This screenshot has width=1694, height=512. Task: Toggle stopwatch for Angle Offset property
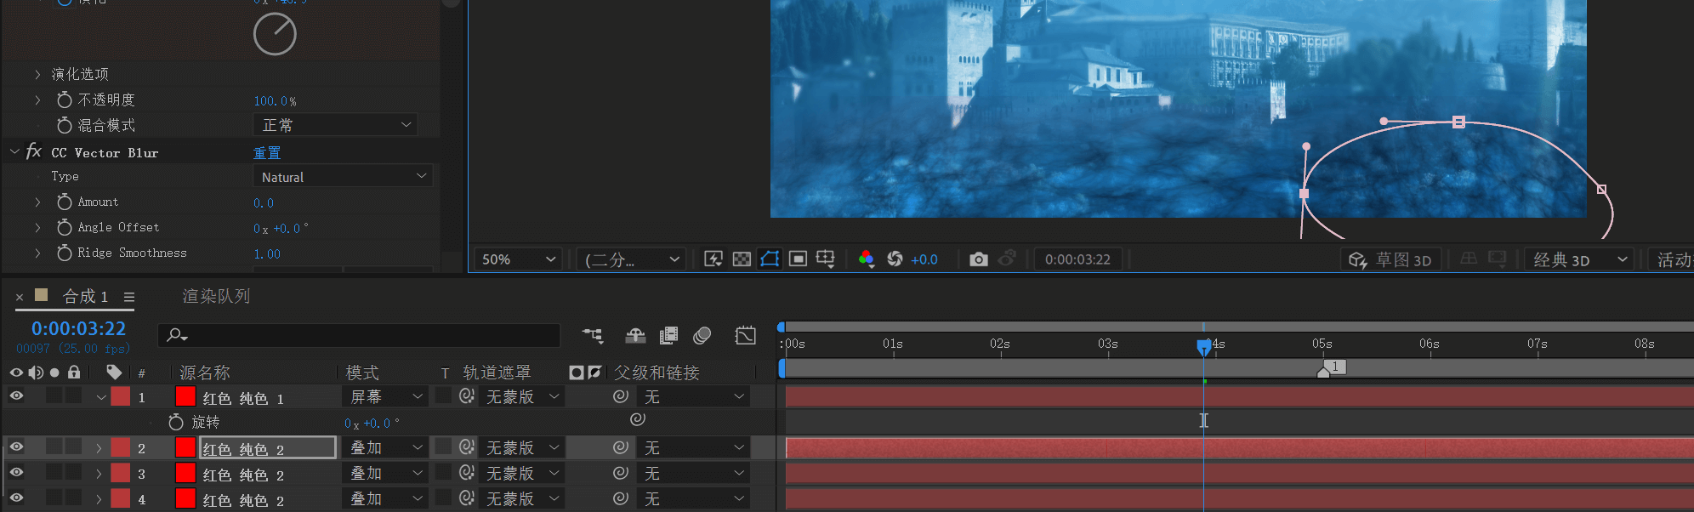pyautogui.click(x=64, y=228)
